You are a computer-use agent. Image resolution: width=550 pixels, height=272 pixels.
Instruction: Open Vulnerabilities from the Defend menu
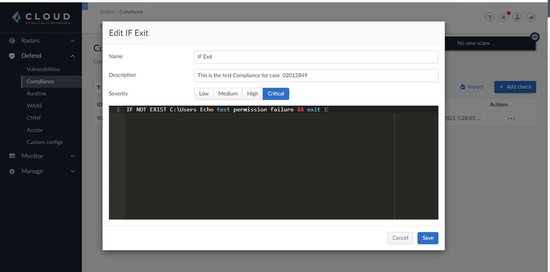[43, 69]
